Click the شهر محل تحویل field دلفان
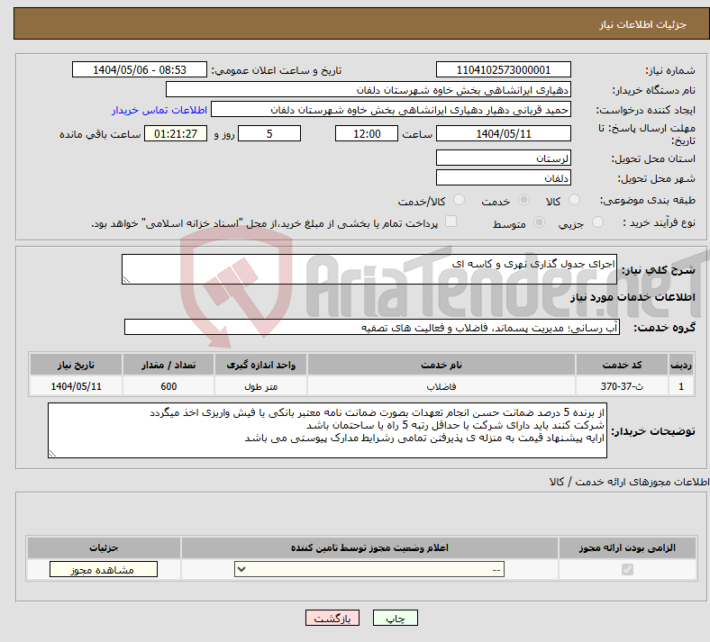This screenshot has width=710, height=642. click(x=503, y=177)
